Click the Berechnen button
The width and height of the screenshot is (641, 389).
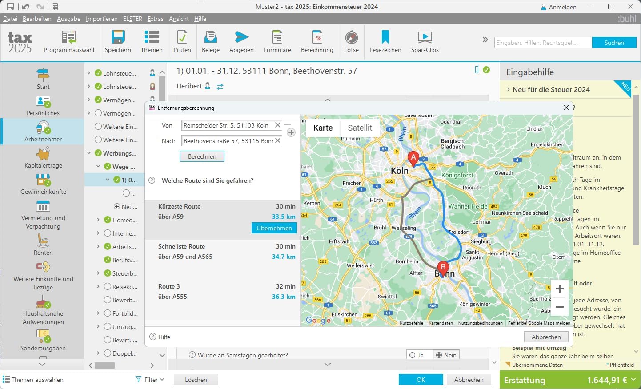point(202,156)
